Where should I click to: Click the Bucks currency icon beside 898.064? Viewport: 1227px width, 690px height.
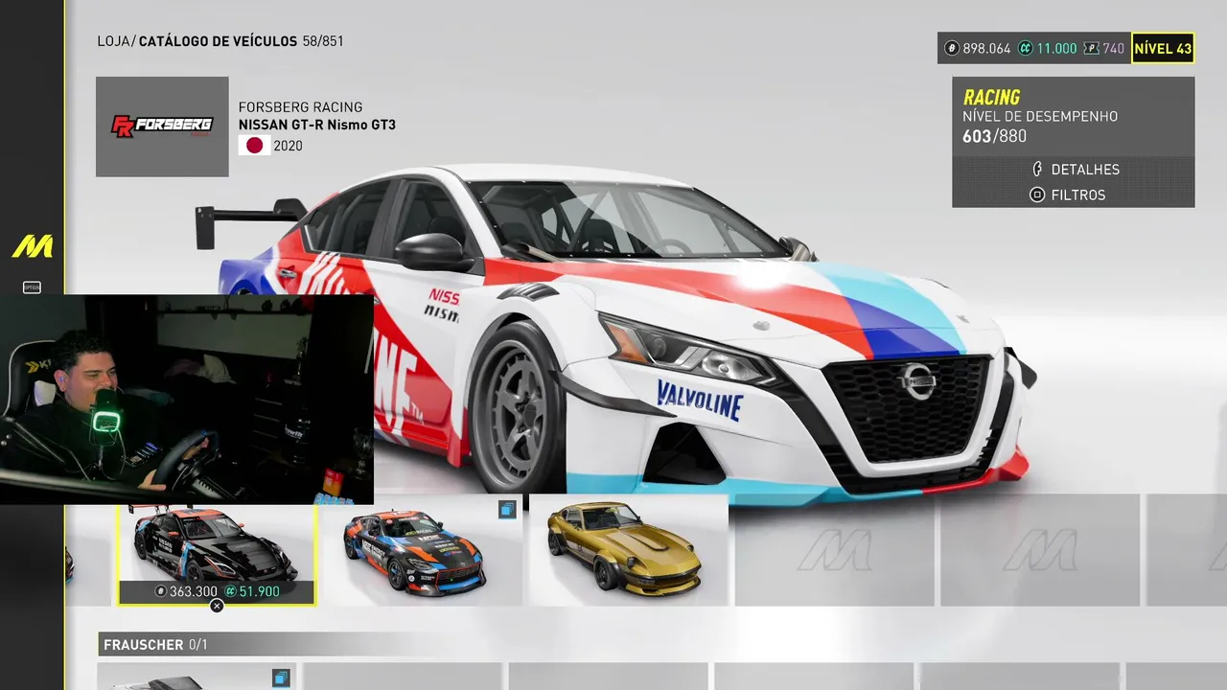point(952,48)
